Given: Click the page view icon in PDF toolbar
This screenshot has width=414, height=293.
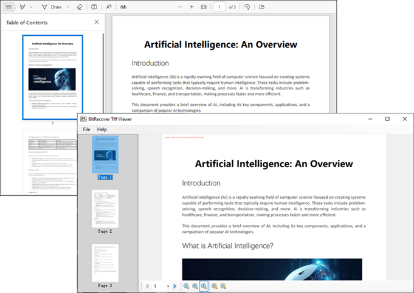Looking at the screenshot, I should coord(261,7).
